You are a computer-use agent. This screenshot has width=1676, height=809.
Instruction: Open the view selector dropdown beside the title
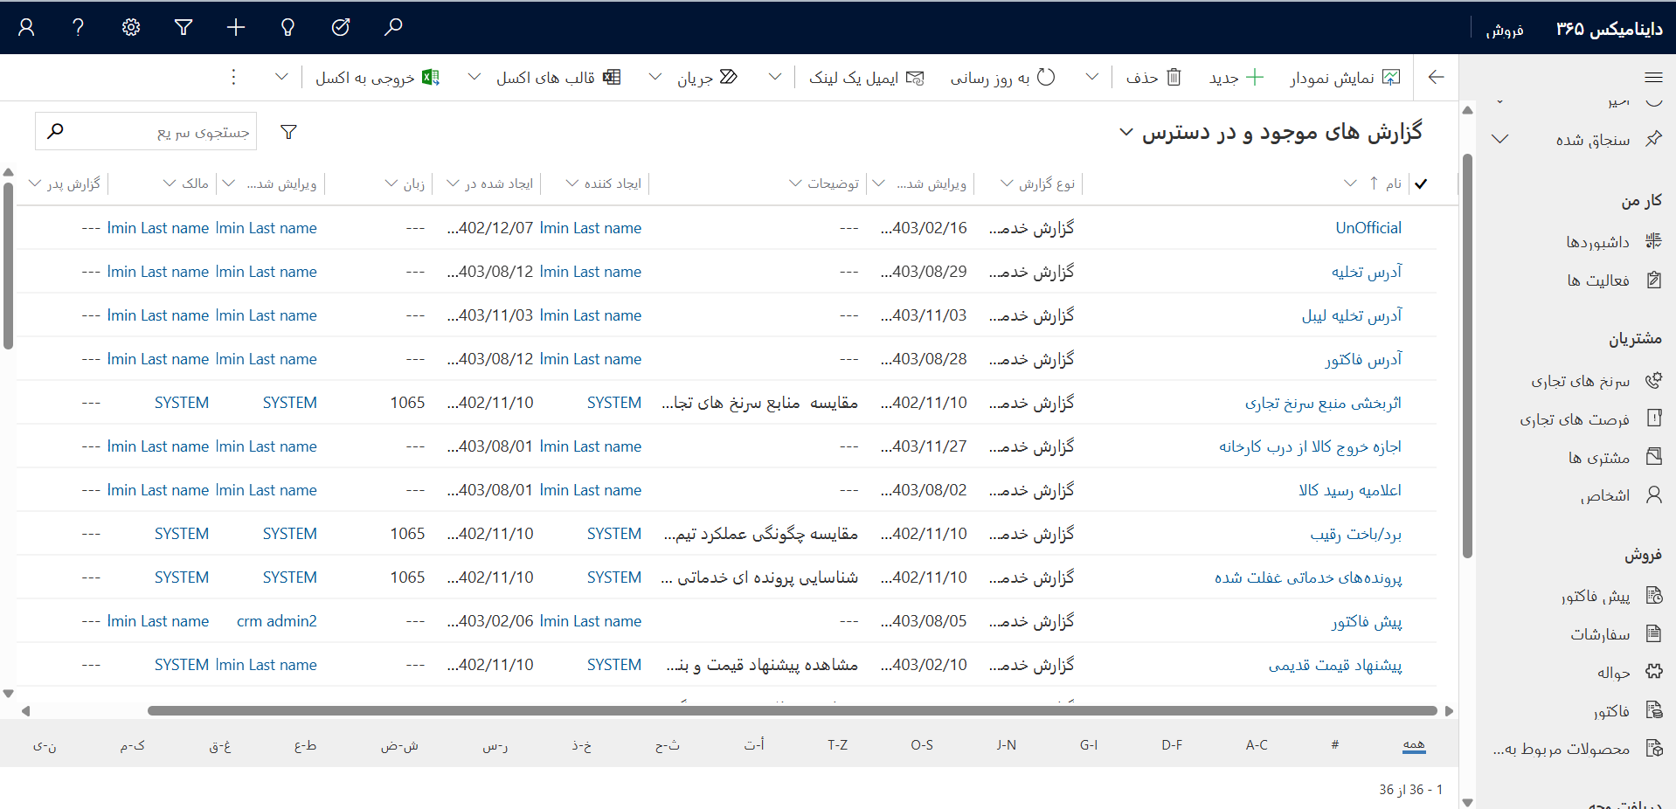1126,132
